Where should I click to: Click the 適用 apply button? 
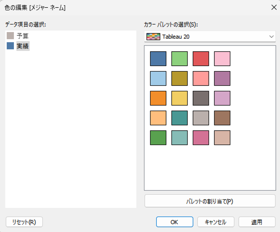(257, 222)
